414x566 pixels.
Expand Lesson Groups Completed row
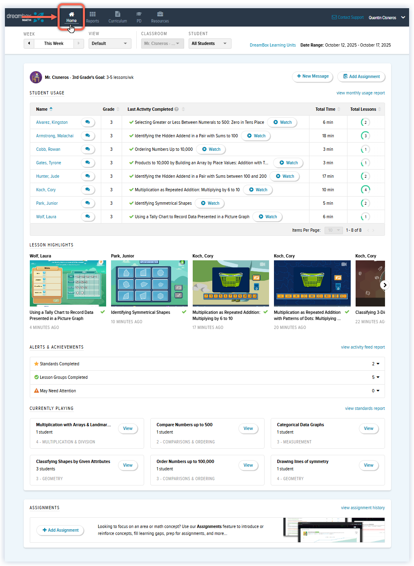pyautogui.click(x=207, y=377)
